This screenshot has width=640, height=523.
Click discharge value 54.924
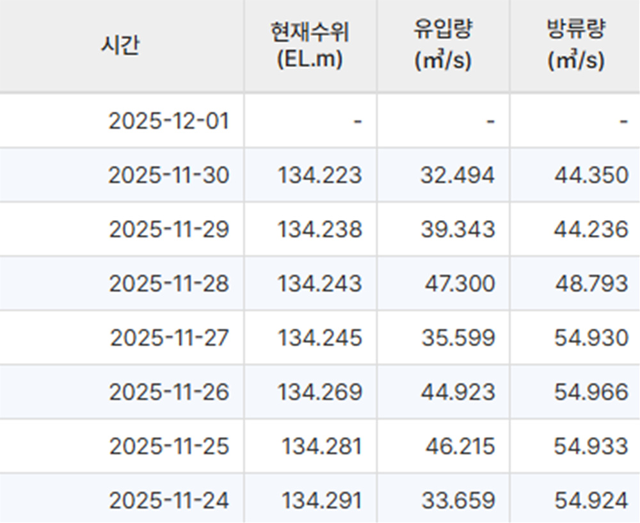[x=591, y=500]
